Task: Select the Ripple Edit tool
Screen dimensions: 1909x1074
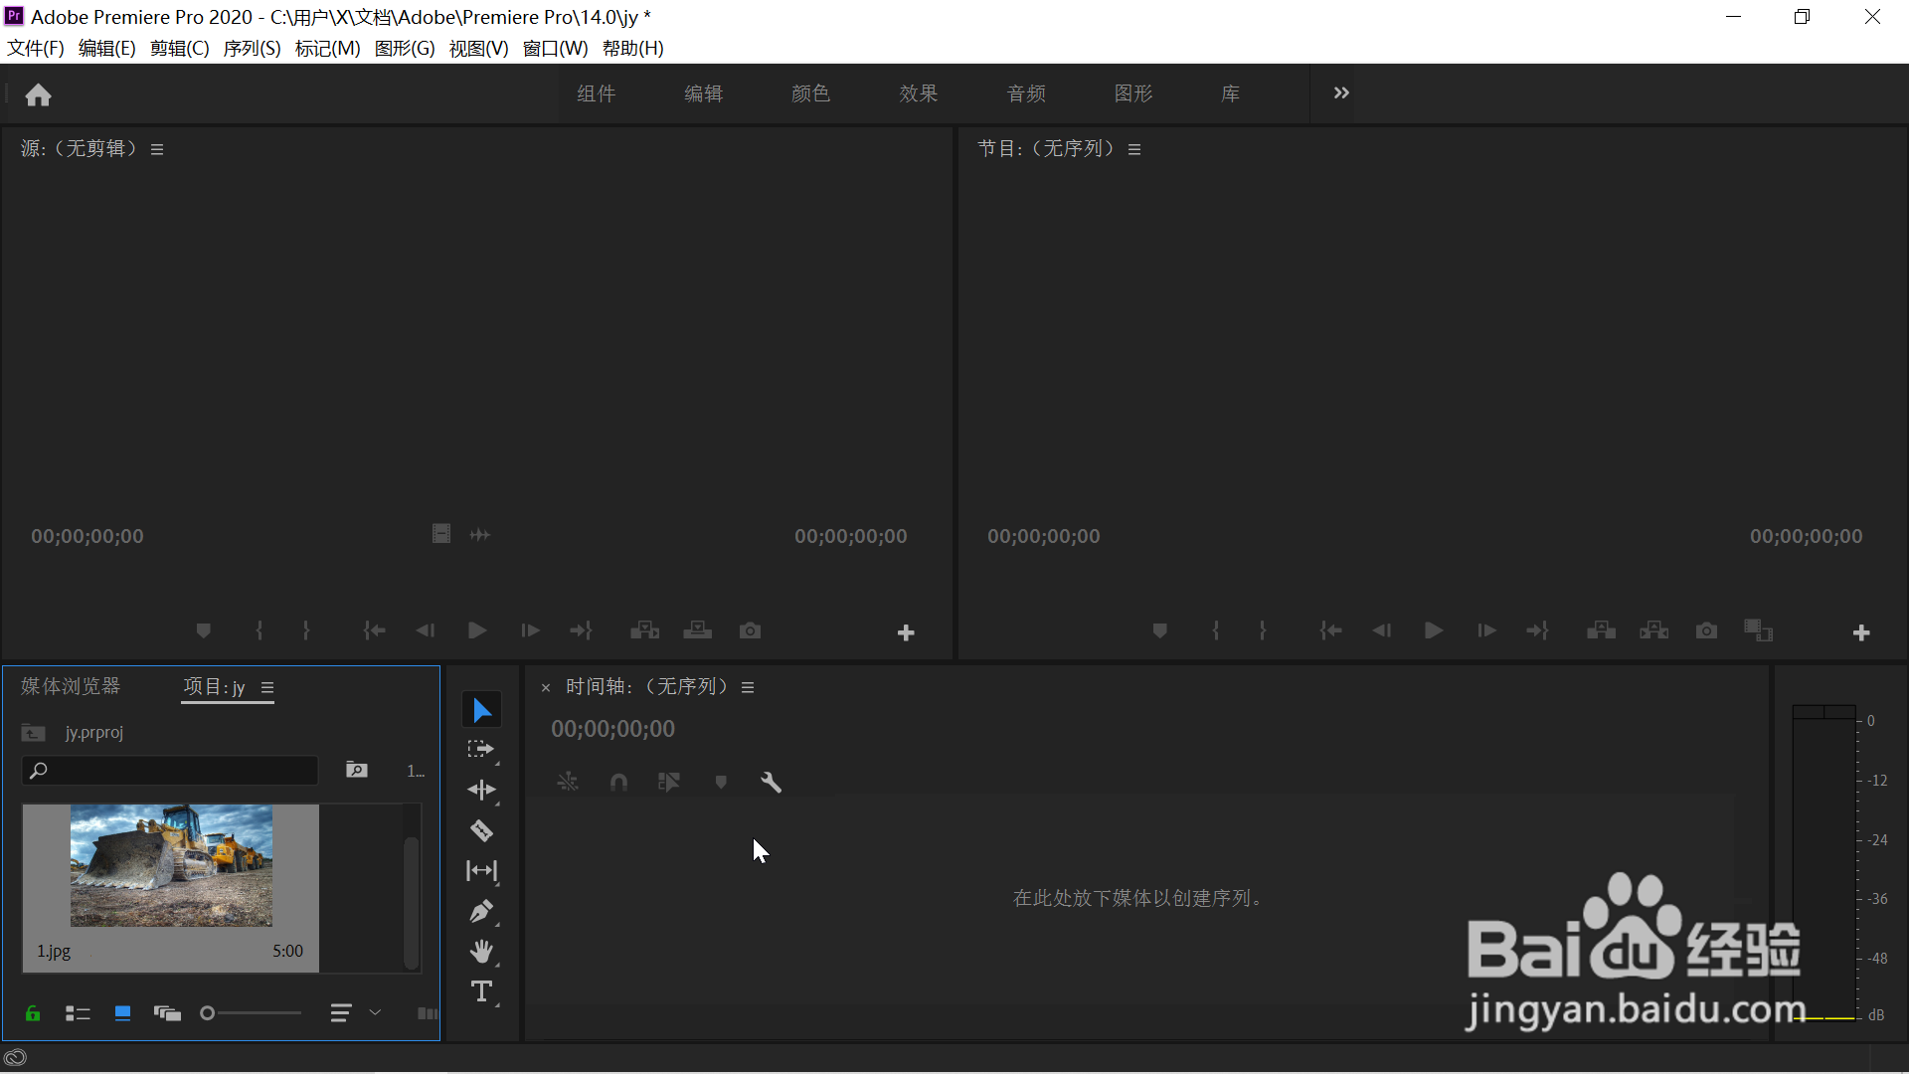Action: click(x=482, y=790)
